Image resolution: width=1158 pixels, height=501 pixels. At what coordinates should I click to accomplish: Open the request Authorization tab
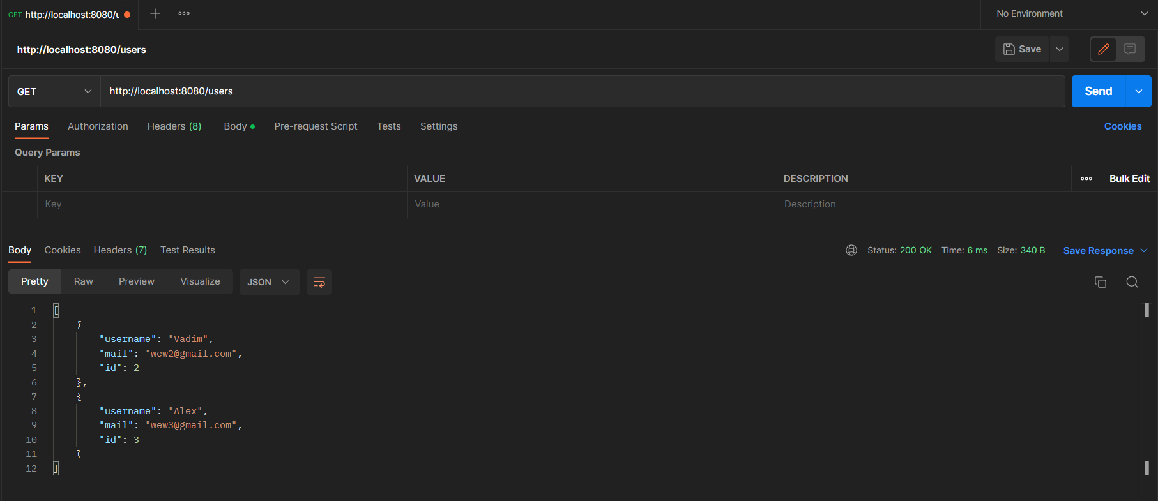point(98,126)
